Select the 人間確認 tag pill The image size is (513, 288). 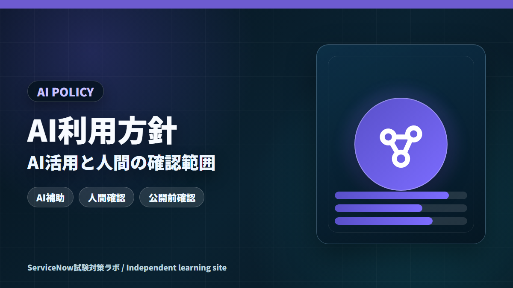click(x=106, y=198)
